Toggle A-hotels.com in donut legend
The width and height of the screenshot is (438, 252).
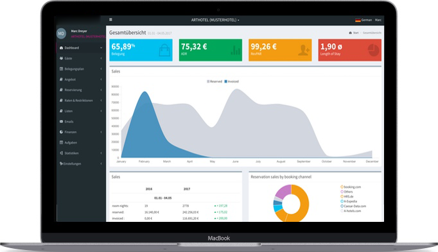351,211
